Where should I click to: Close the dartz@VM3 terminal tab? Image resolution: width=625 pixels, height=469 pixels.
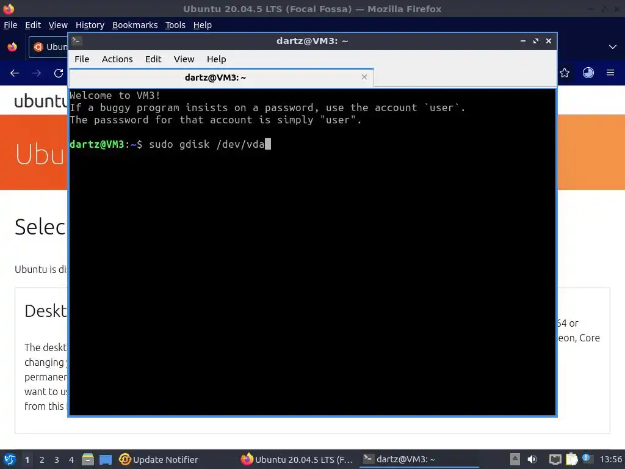364,77
